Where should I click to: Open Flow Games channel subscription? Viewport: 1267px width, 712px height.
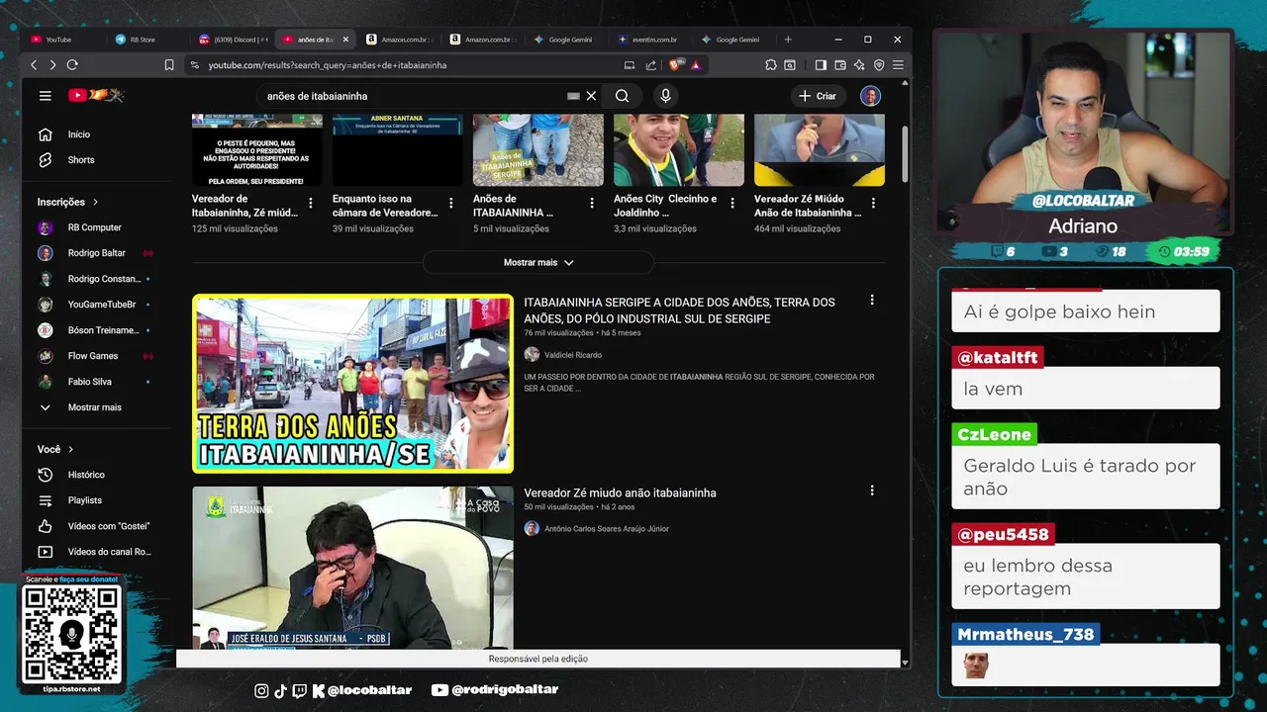point(95,356)
